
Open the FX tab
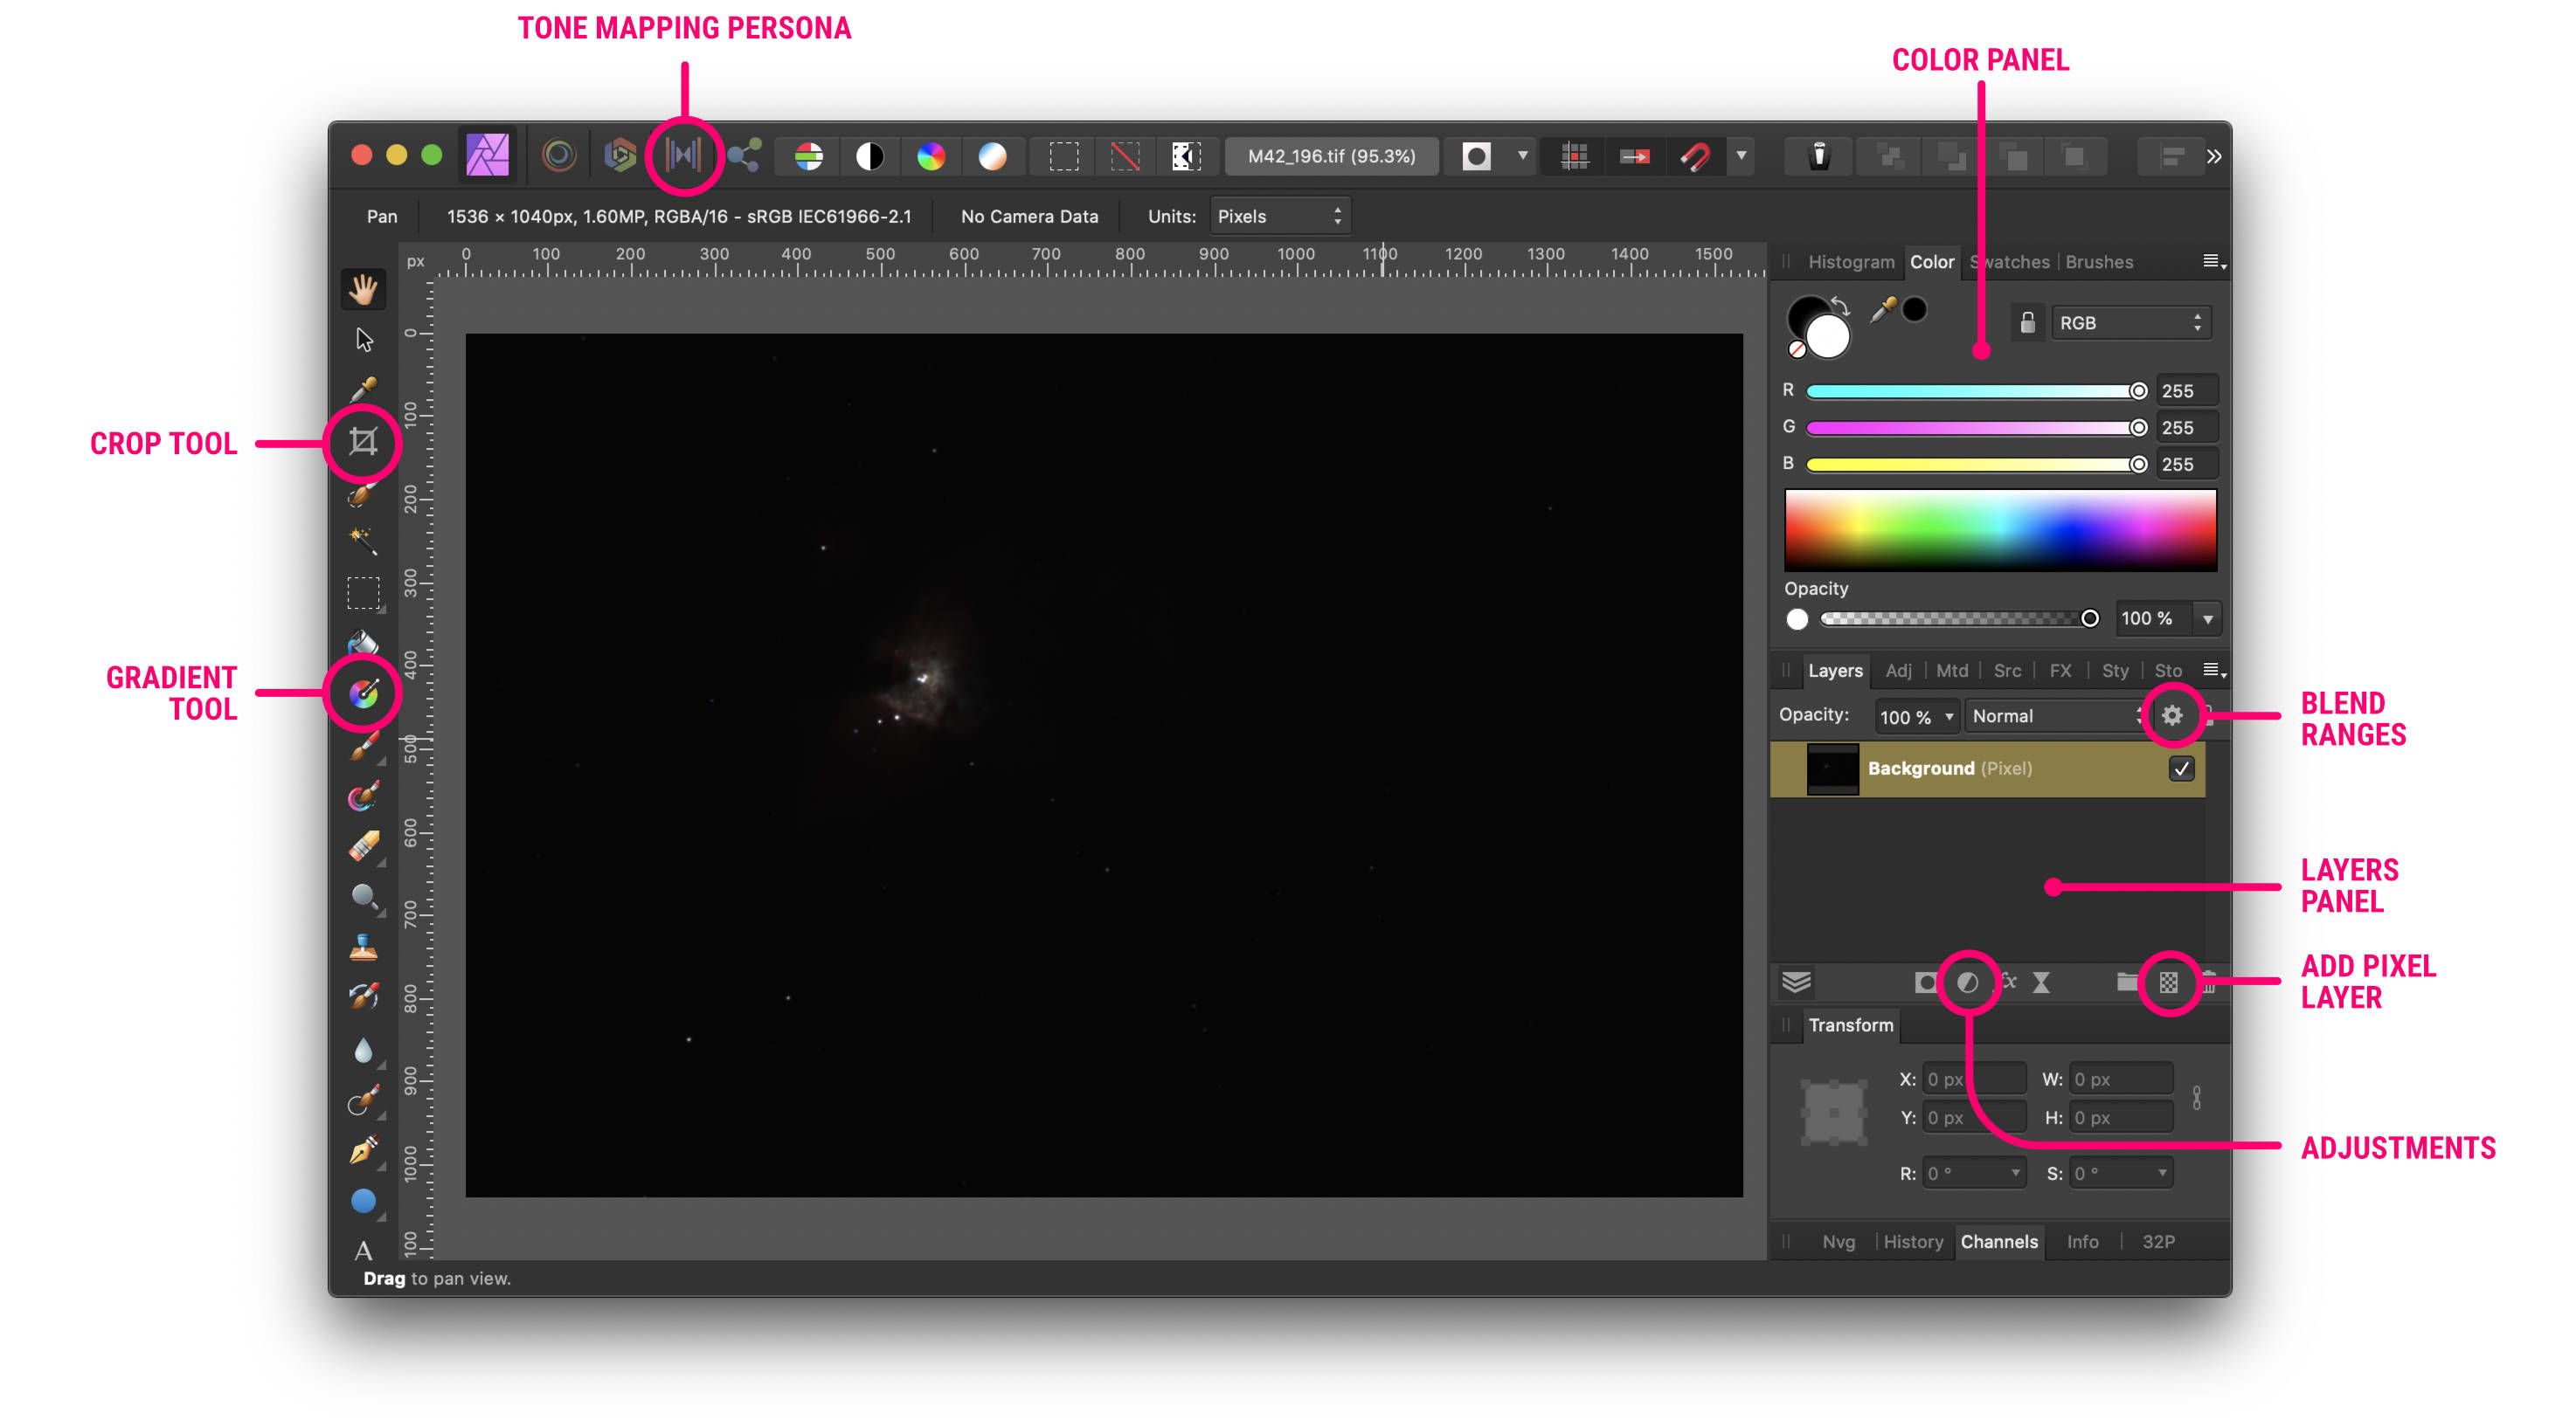click(x=2060, y=671)
